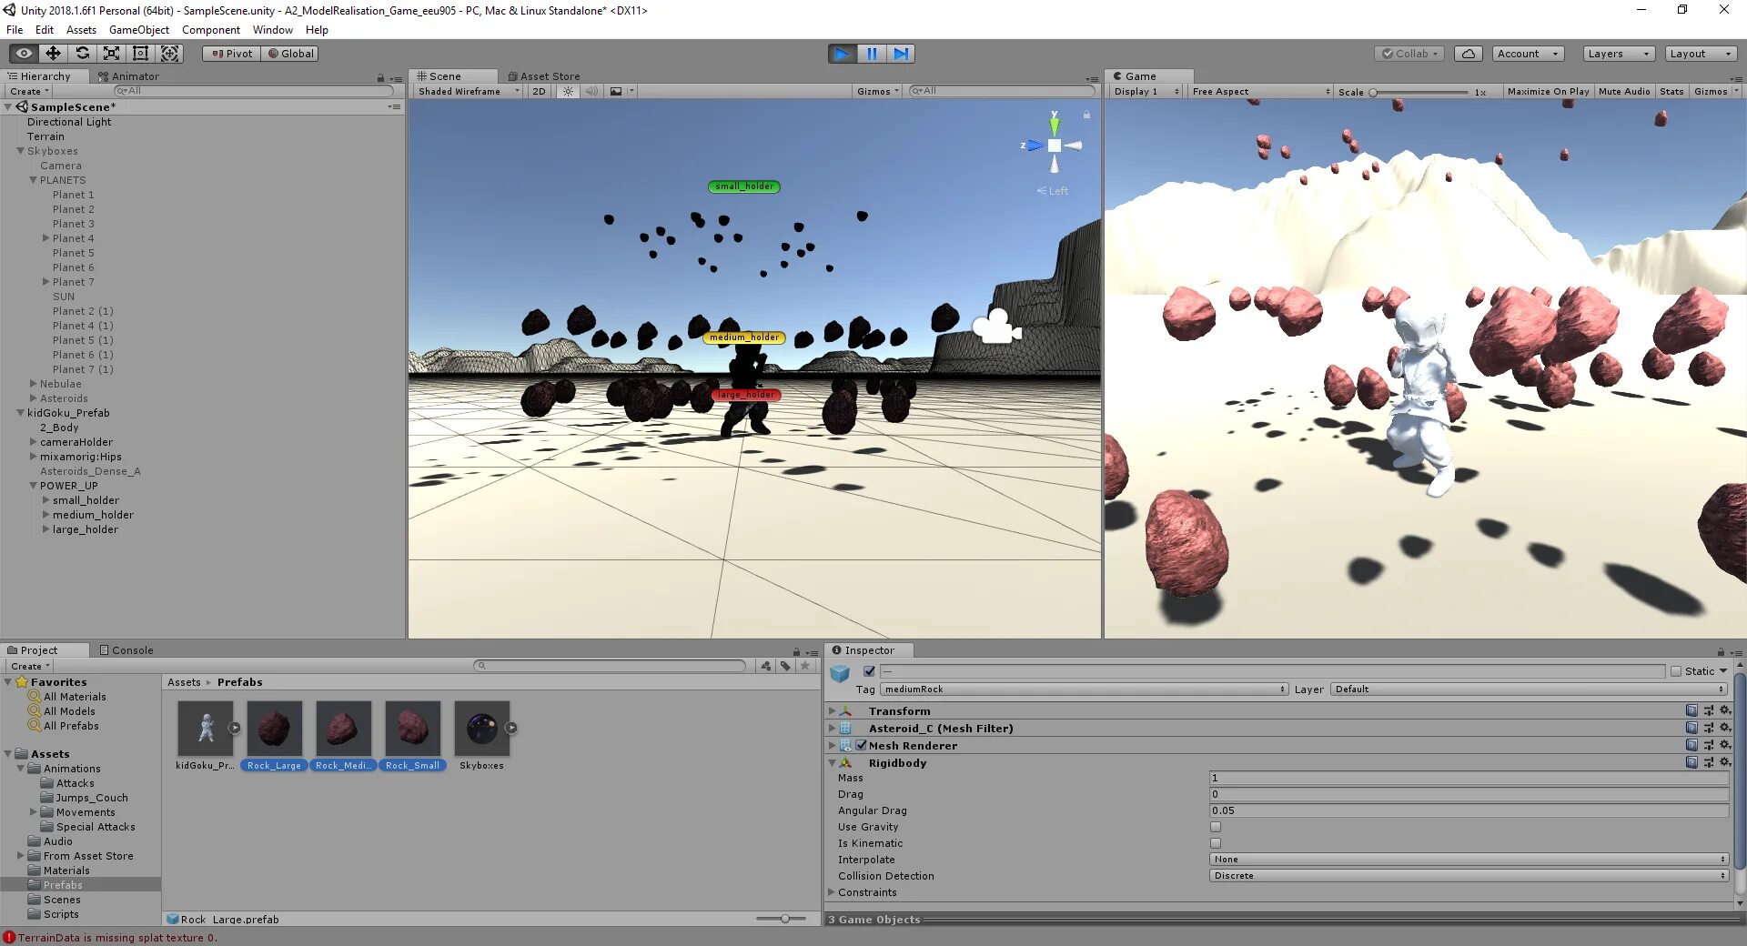Switch to the Animator tab
The width and height of the screenshot is (1747, 946).
(x=128, y=76)
